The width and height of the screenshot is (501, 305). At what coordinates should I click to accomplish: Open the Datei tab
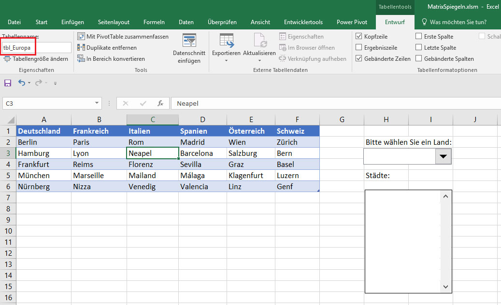pyautogui.click(x=14, y=22)
